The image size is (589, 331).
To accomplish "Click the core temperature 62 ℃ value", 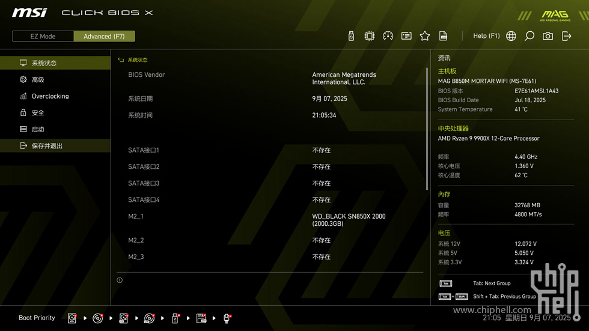I will click(521, 175).
